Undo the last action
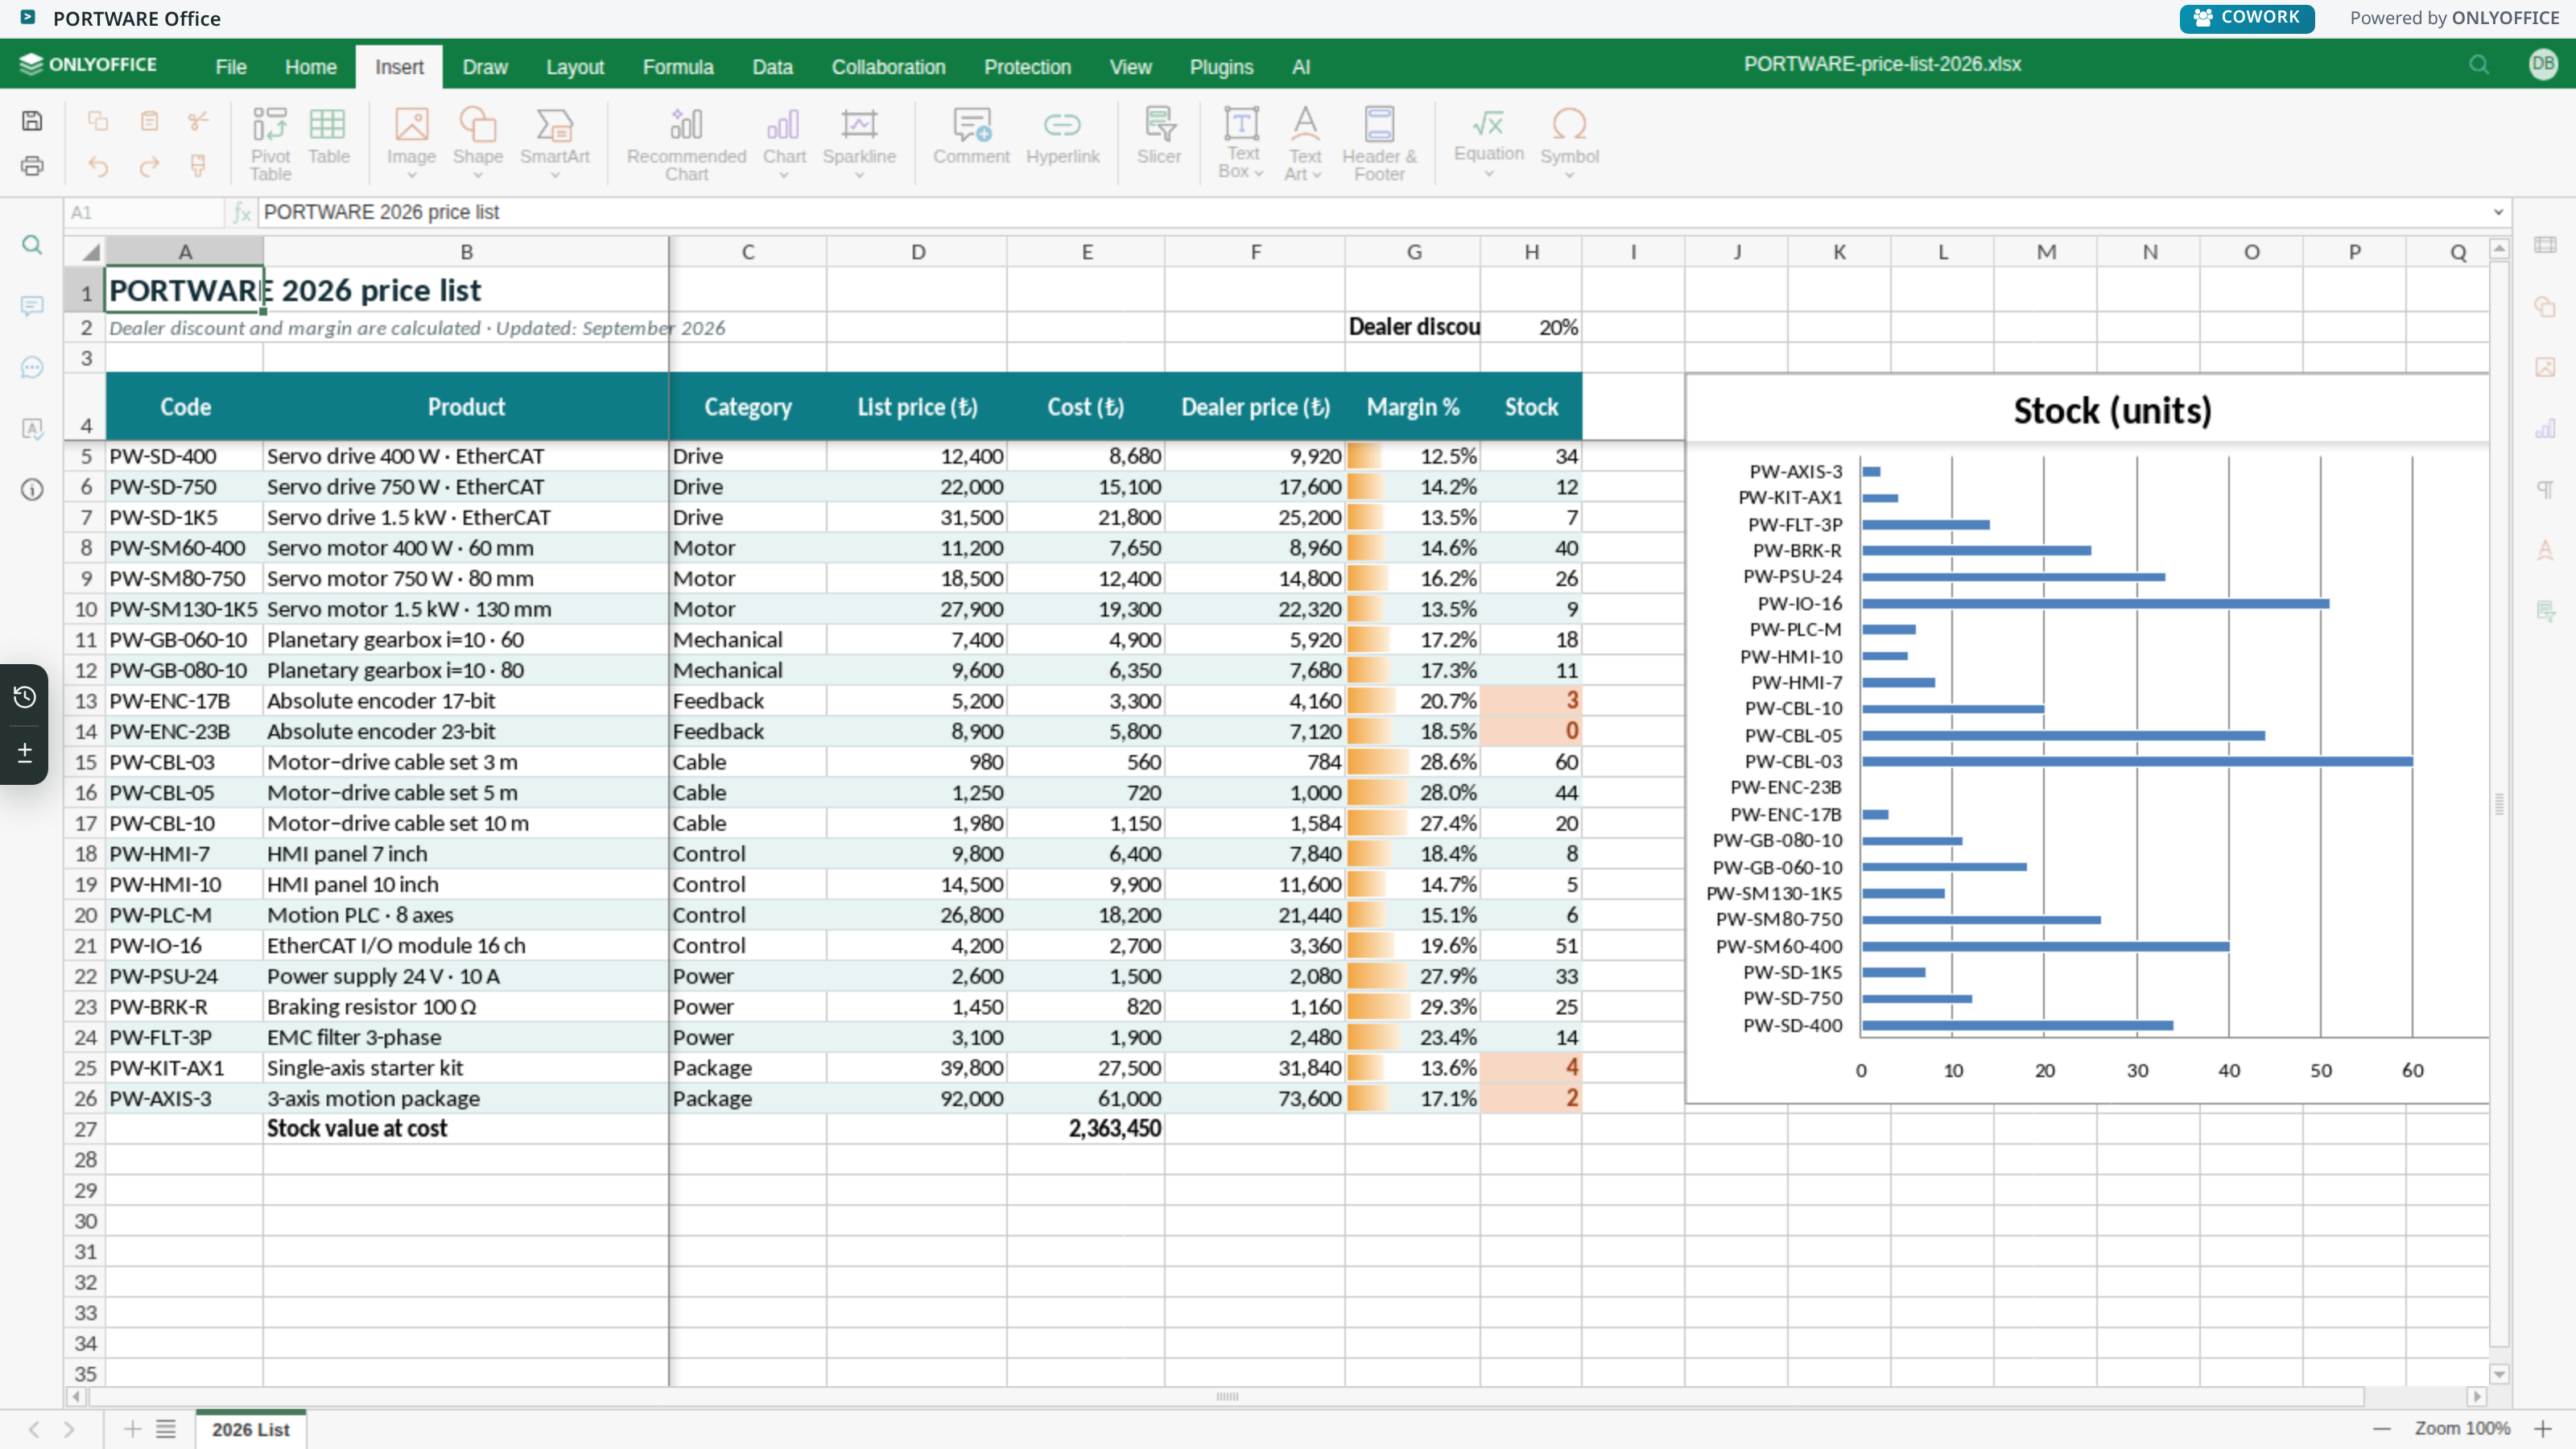This screenshot has width=2576, height=1449. pyautogui.click(x=98, y=166)
